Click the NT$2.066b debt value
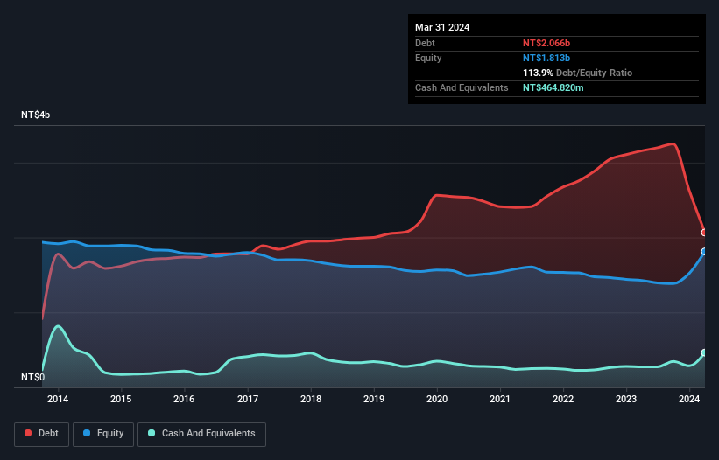 tap(546, 43)
